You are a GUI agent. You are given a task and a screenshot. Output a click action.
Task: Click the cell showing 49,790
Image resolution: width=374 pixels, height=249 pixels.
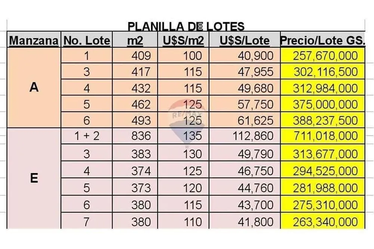coord(245,153)
